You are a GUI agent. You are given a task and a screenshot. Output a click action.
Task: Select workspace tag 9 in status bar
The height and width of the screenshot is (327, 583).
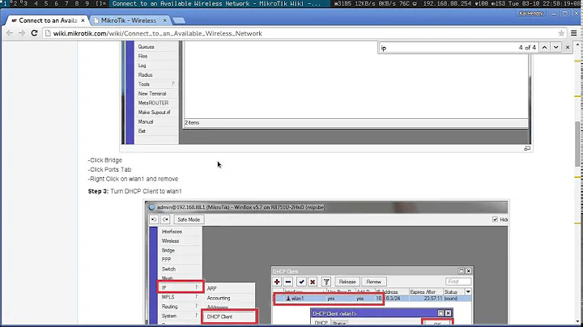[x=87, y=3]
